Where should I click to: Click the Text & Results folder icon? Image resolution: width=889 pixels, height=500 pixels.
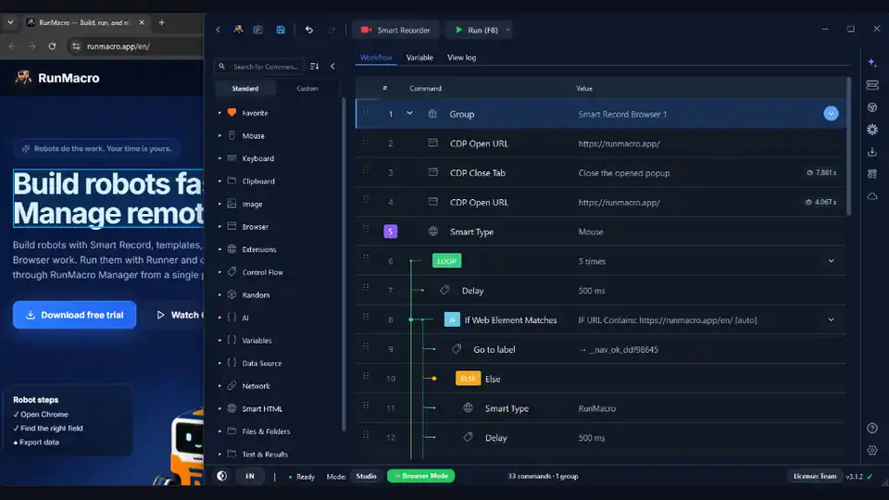232,454
